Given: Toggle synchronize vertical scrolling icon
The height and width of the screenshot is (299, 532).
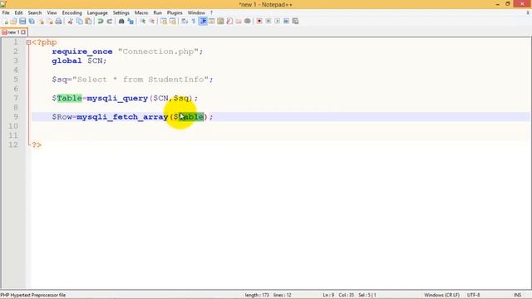Looking at the screenshot, I should [164, 22].
